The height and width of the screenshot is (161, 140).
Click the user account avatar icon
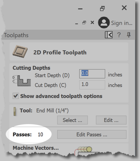pos(104,23)
